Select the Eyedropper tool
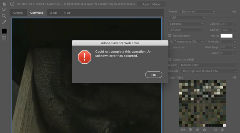Screen dimensions: 240x133 point(4,22)
